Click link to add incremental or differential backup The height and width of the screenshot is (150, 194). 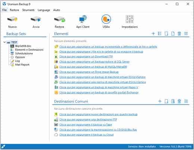pos(108,46)
